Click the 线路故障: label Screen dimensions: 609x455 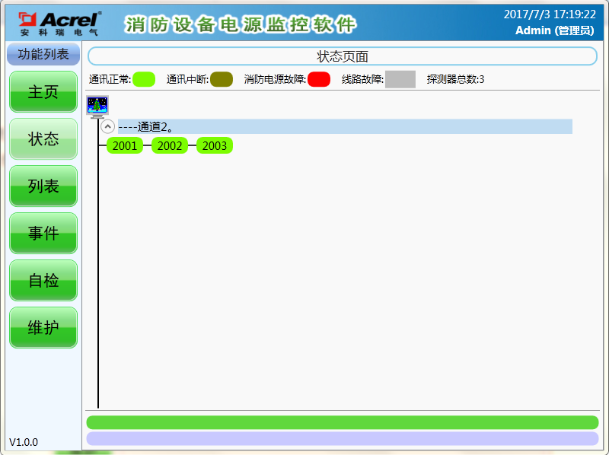363,80
